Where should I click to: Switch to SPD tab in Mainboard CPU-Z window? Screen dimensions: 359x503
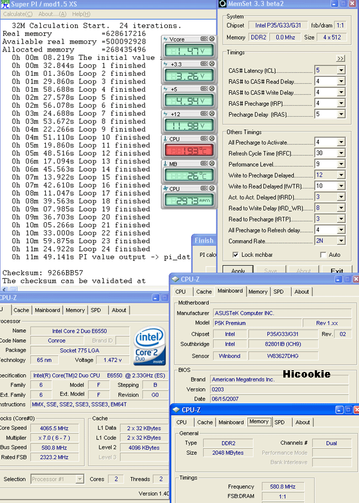278,291
